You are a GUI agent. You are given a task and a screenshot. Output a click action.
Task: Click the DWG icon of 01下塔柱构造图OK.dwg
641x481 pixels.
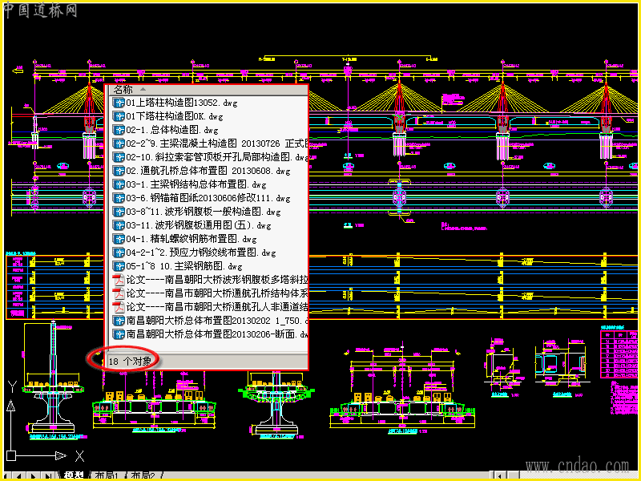(x=119, y=116)
